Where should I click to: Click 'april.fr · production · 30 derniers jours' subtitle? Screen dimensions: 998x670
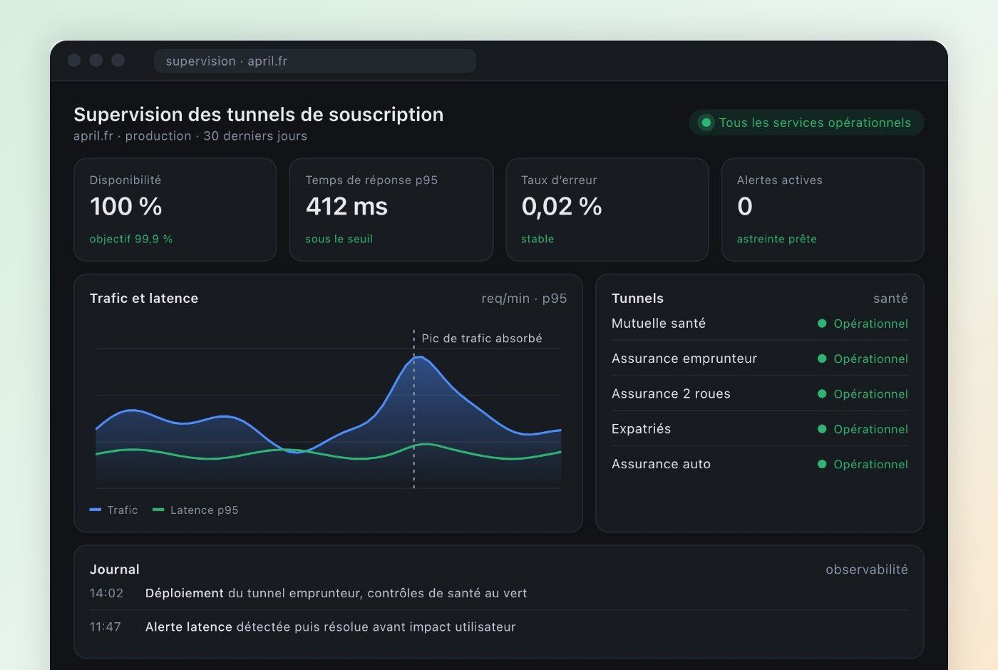click(x=190, y=136)
